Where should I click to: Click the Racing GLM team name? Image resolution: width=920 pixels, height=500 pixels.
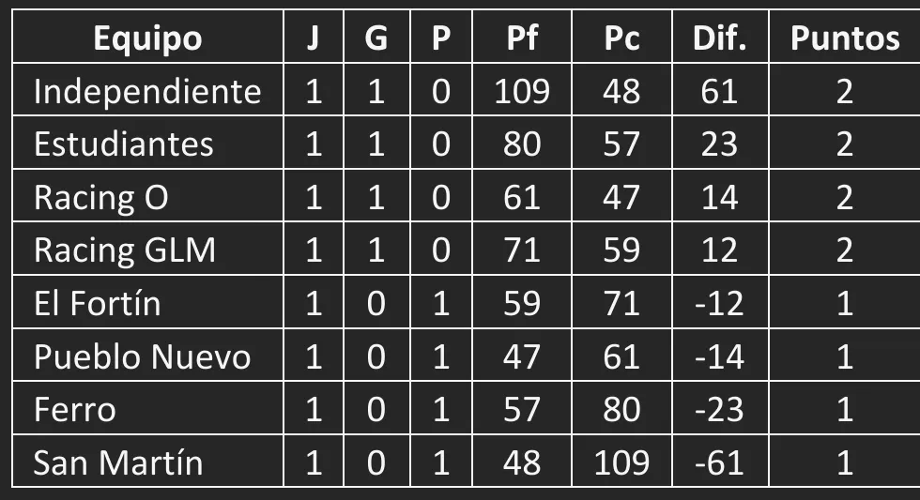125,250
